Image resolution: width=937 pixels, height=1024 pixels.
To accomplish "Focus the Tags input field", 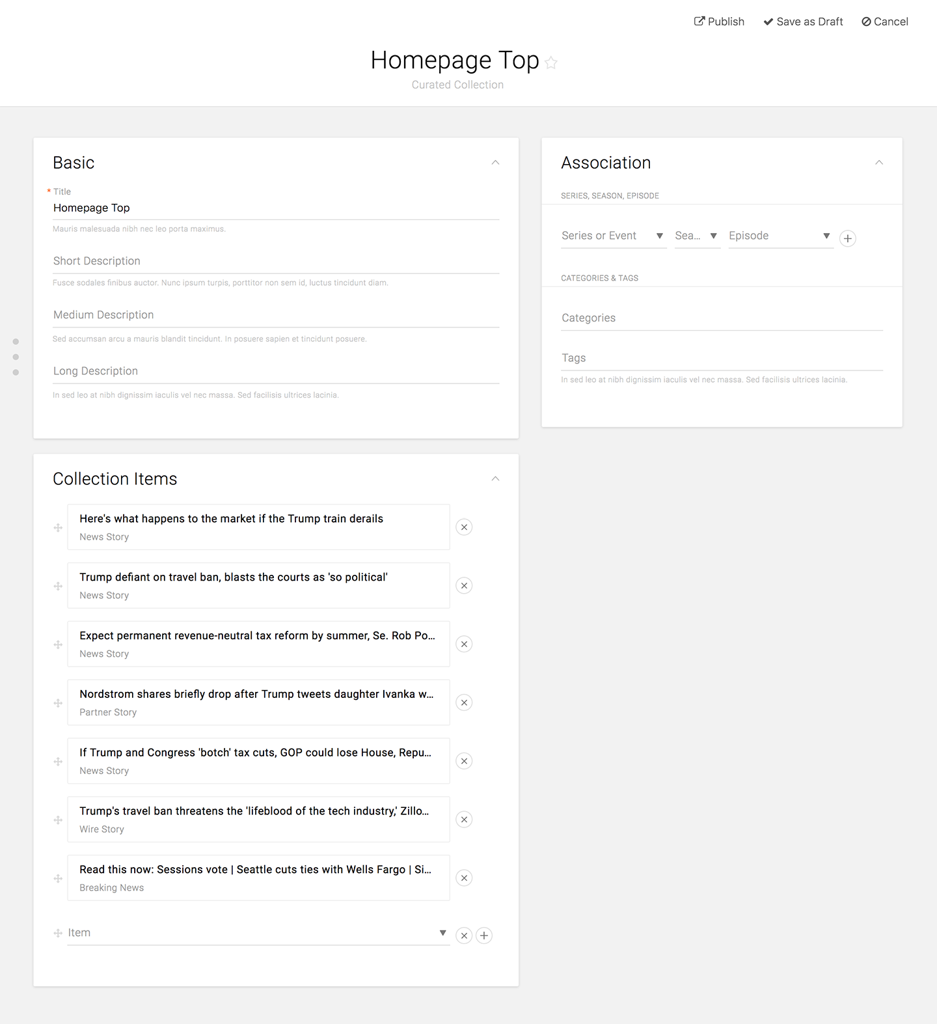I will coord(721,358).
